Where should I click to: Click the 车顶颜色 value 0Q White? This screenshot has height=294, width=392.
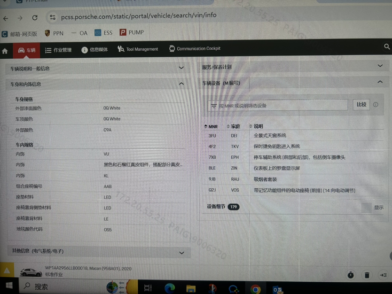(x=112, y=119)
